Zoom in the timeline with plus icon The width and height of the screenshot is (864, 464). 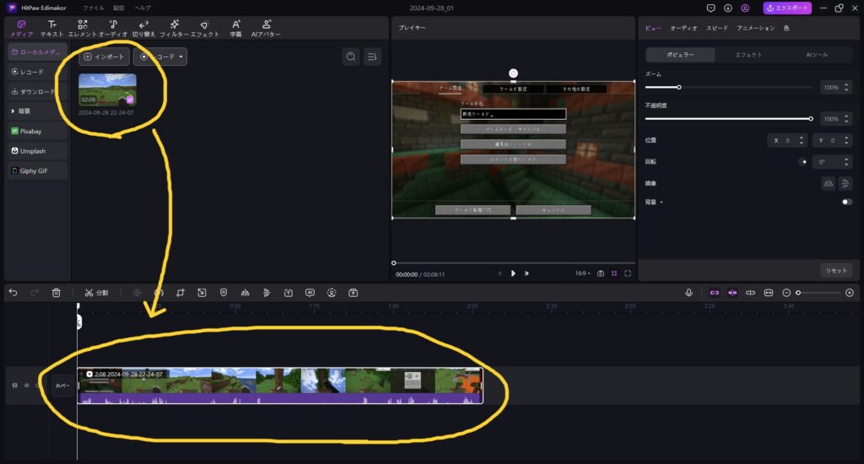tap(850, 293)
